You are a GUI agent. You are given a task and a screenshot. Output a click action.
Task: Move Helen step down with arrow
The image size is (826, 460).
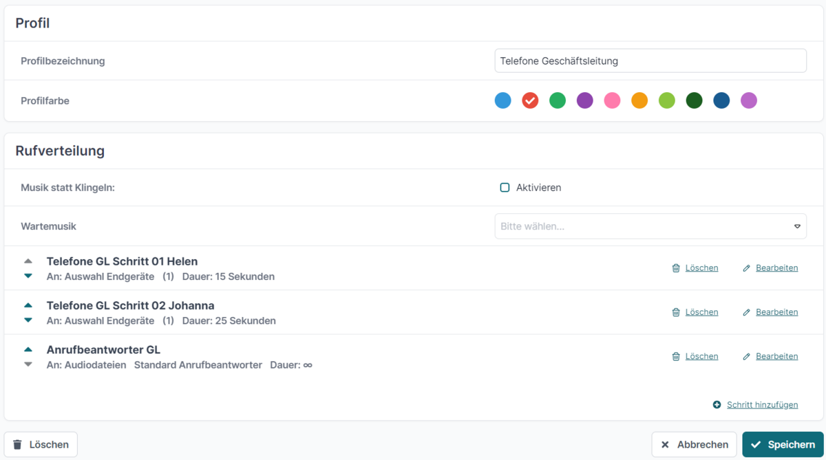(x=28, y=276)
